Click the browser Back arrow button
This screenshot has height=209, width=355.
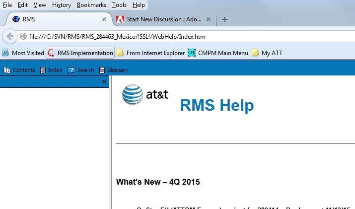pyautogui.click(x=10, y=36)
